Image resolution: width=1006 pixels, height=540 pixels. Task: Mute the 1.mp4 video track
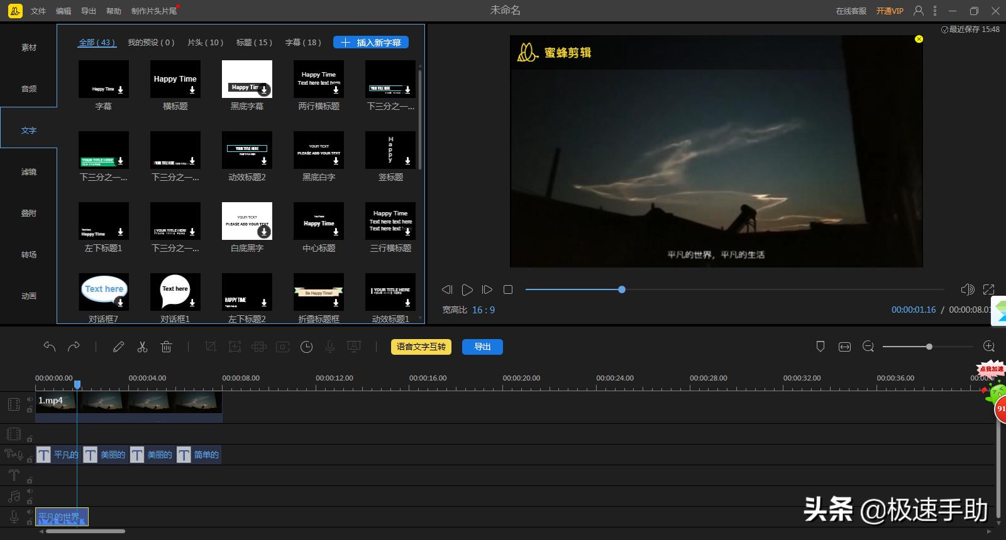(x=30, y=399)
